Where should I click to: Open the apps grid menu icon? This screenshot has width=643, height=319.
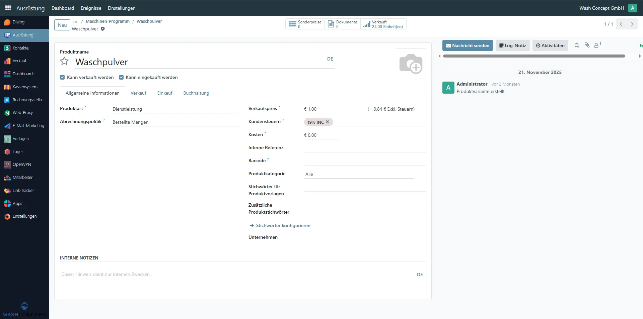[8, 8]
